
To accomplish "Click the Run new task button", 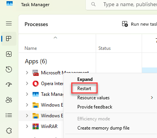I will pyautogui.click(x=139, y=24).
